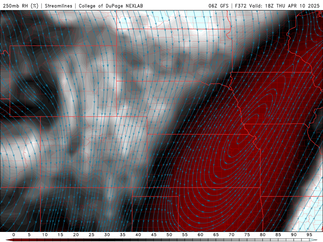
Task: Click the color scale label "20"
Action: click(x=76, y=235)
